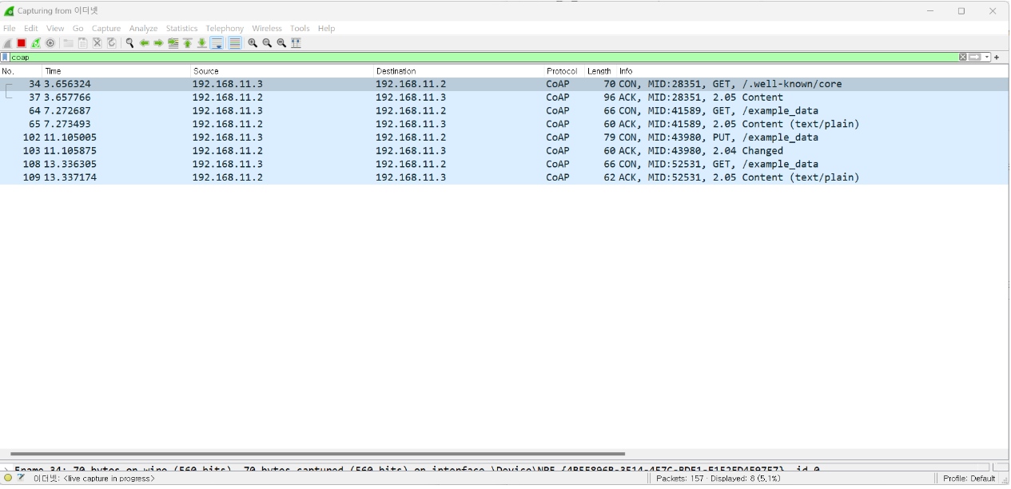Stop the running capture with the red square
The width and height of the screenshot is (1011, 489).
(x=22, y=43)
